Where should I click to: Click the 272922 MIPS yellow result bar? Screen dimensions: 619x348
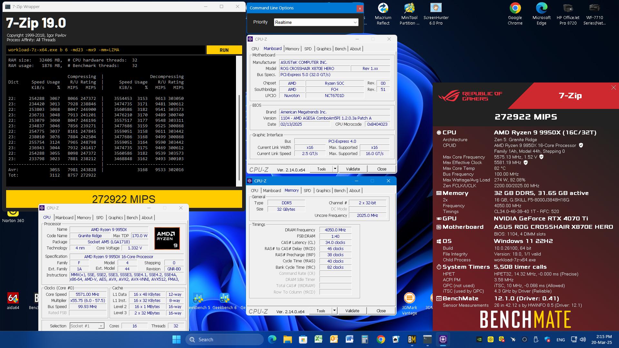124,199
